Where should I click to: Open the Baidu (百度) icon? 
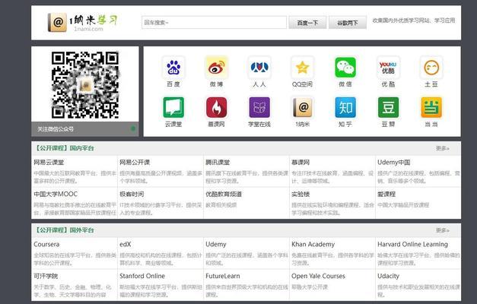pos(173,68)
